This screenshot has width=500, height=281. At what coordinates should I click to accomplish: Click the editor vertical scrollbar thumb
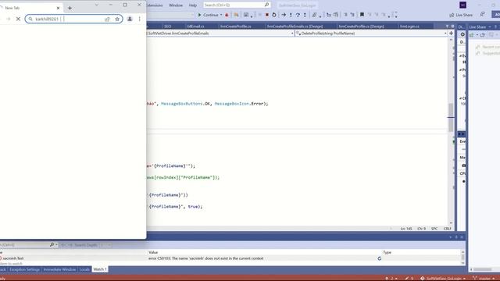[x=451, y=118]
